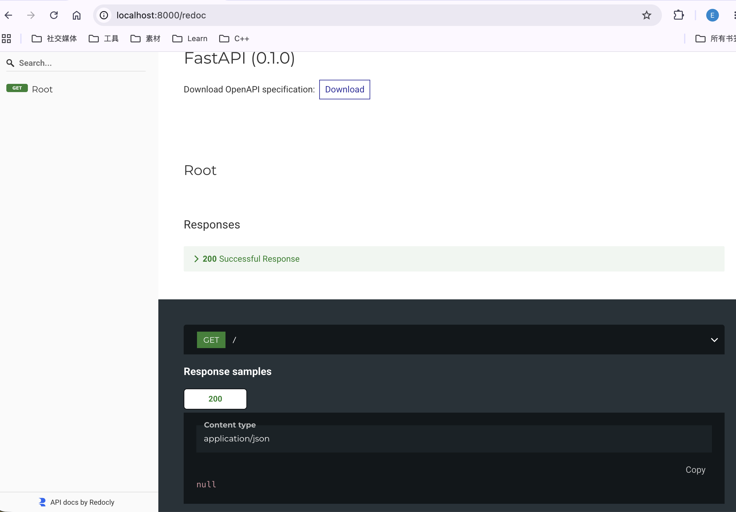Open the Learn bookmark folder
Viewport: 736px width, 512px height.
[190, 38]
